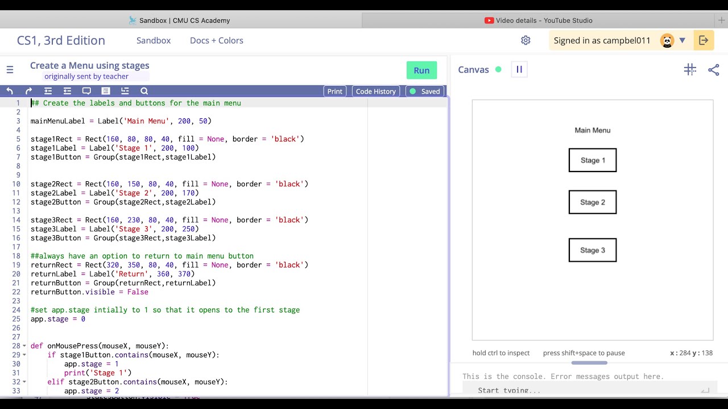
Task: Click the sign out icon
Action: pos(704,40)
